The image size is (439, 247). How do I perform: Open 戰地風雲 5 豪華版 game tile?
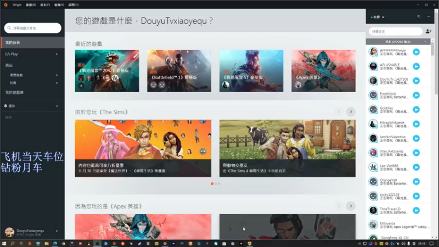pos(251,71)
